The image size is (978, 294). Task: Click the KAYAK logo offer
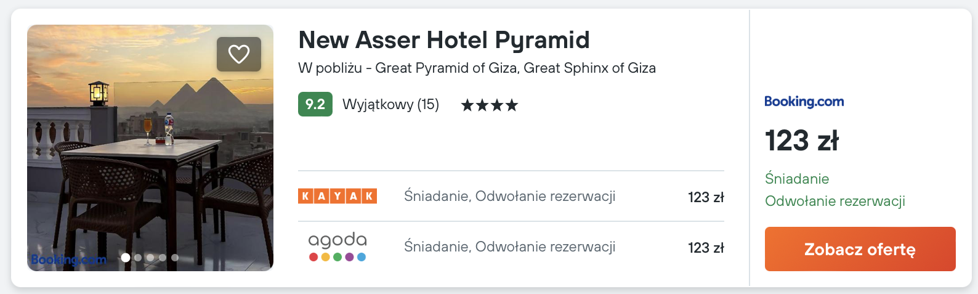click(x=337, y=196)
